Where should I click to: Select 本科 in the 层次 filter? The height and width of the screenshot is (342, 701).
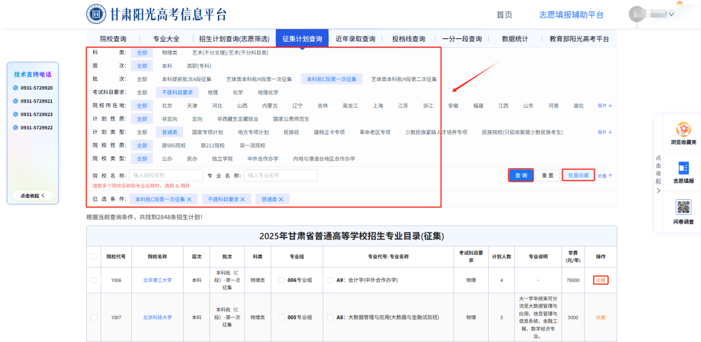167,66
